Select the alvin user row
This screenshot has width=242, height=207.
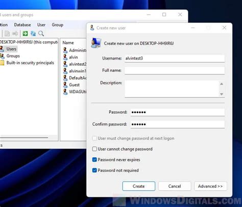click(x=74, y=57)
